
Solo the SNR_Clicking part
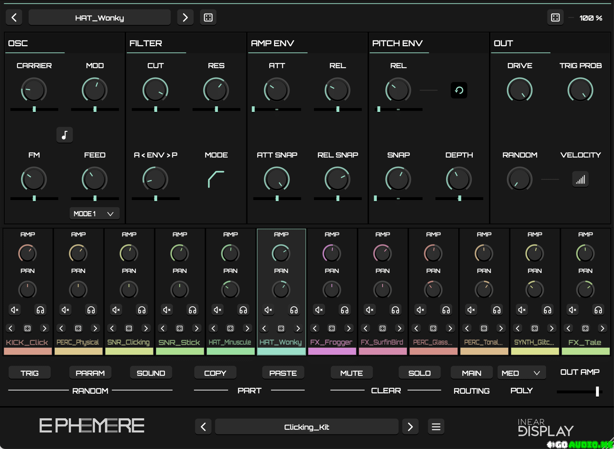point(142,310)
